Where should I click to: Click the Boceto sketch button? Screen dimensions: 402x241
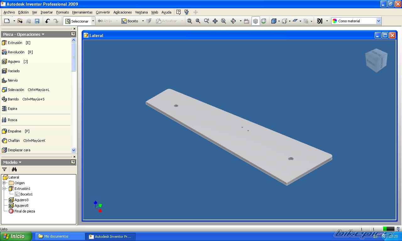click(130, 21)
